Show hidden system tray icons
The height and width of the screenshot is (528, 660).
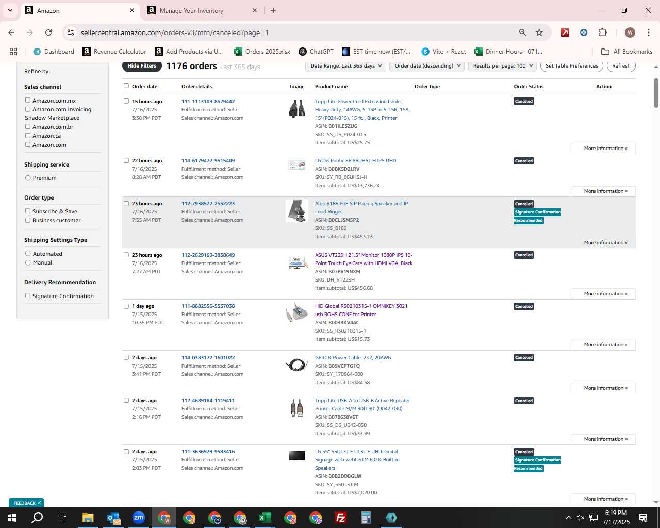tap(568, 518)
